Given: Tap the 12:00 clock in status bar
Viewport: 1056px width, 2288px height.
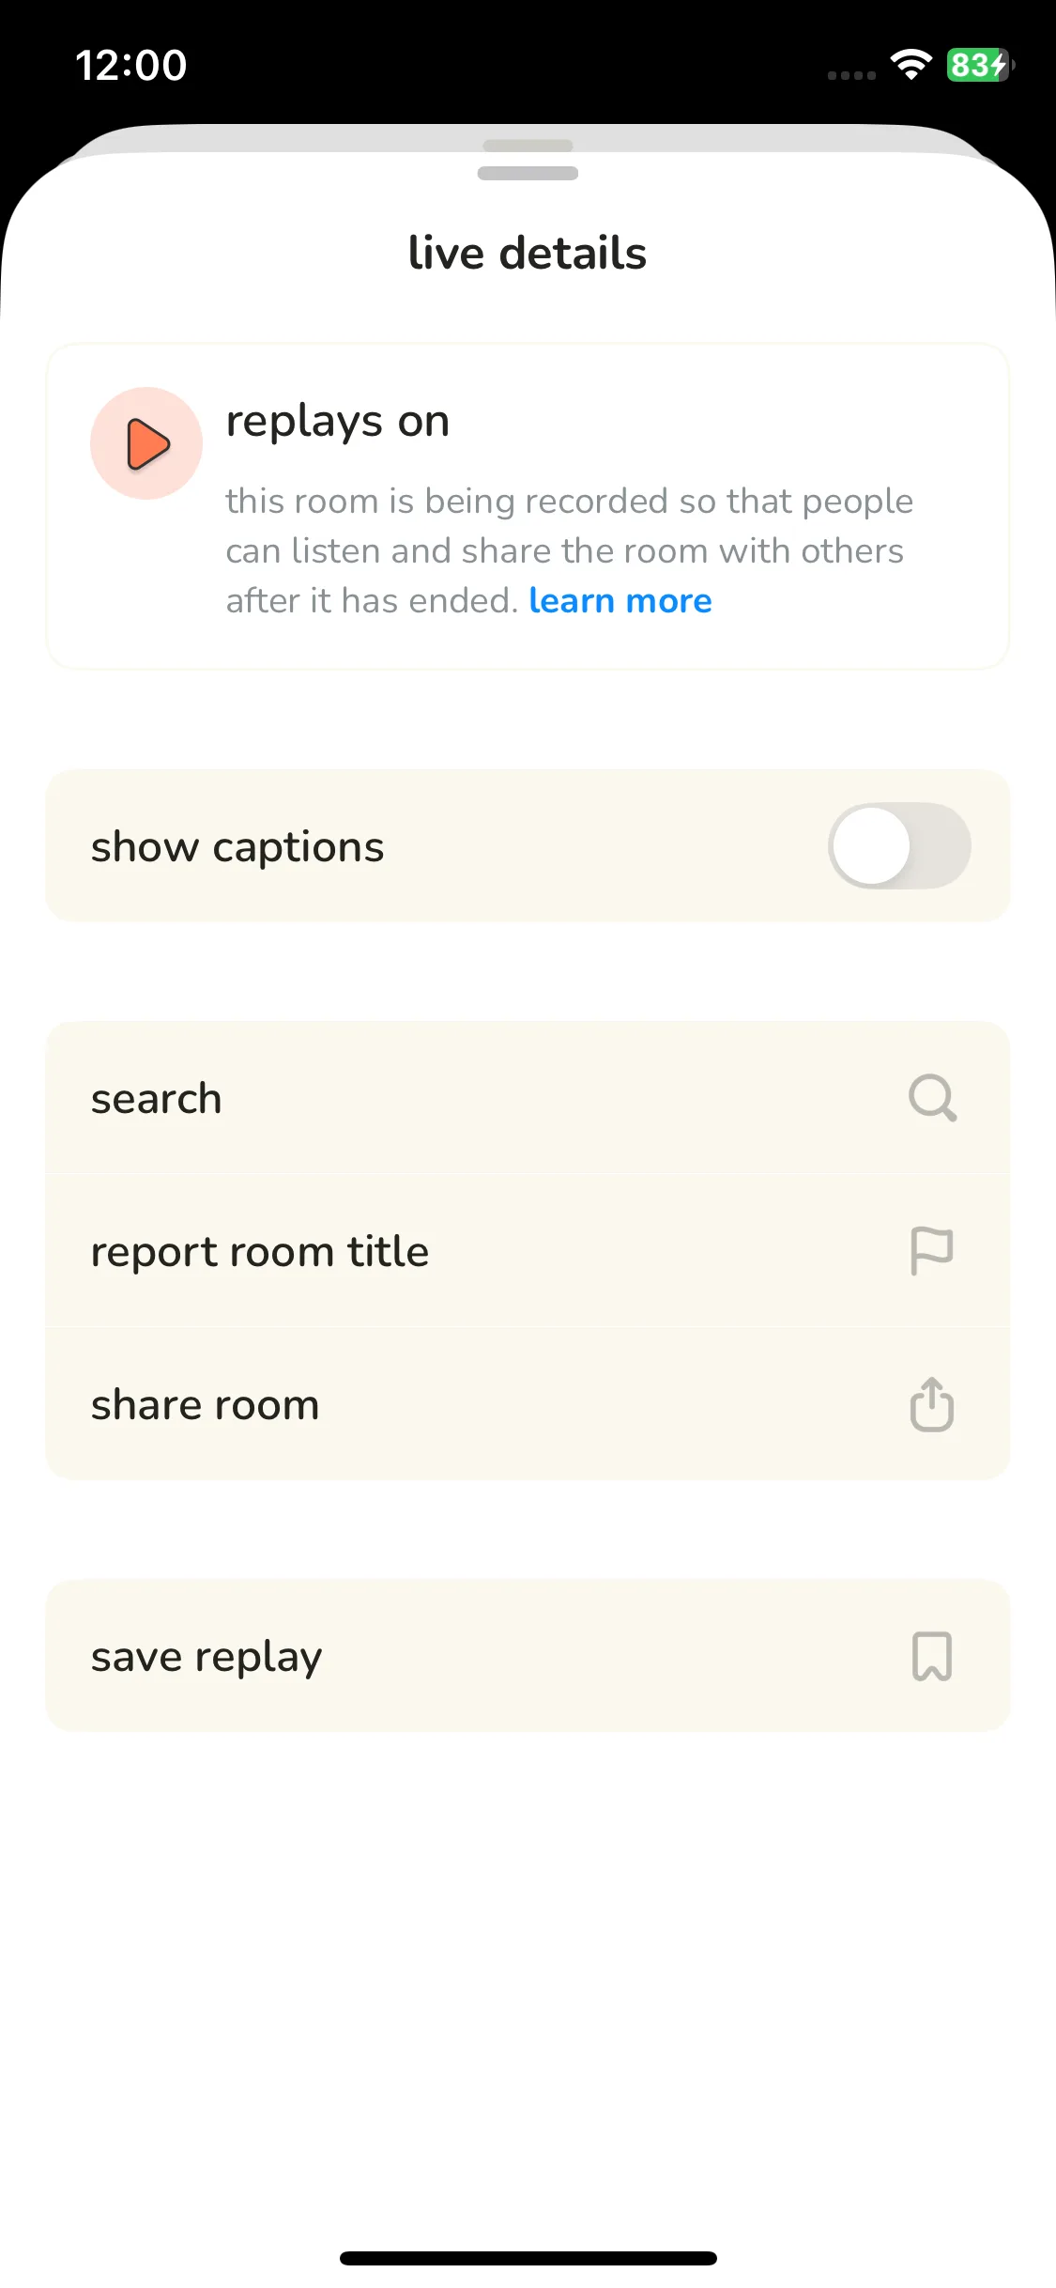Looking at the screenshot, I should 131,66.
